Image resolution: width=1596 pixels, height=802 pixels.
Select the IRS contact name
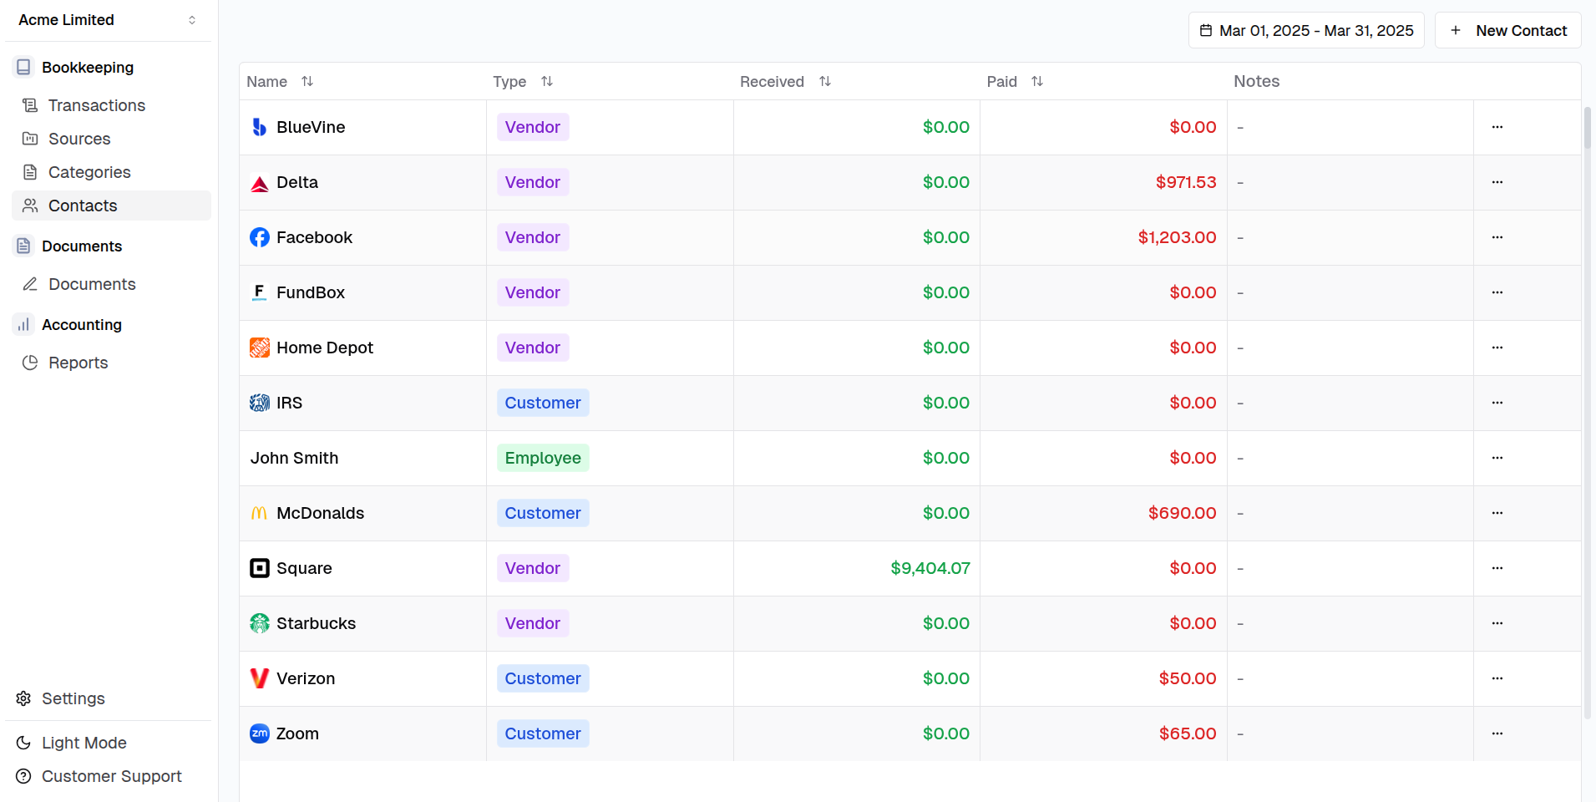[290, 403]
